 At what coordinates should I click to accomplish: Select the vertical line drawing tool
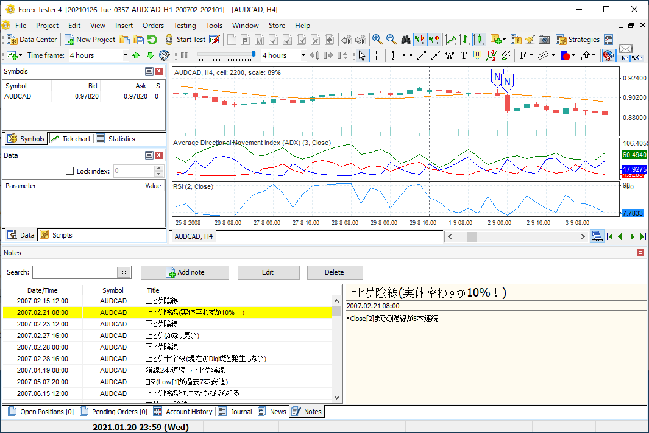[x=393, y=55]
